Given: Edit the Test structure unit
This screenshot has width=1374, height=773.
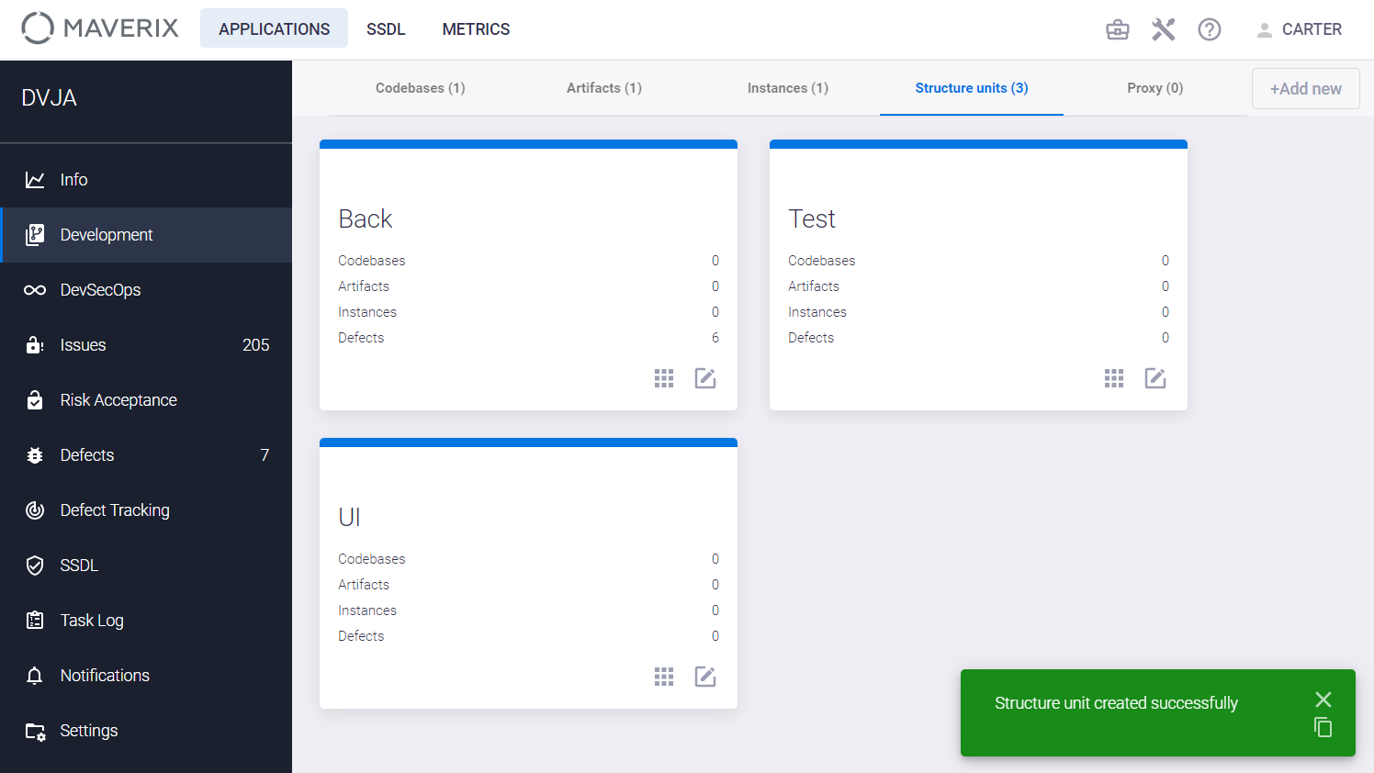Looking at the screenshot, I should pos(1155,378).
